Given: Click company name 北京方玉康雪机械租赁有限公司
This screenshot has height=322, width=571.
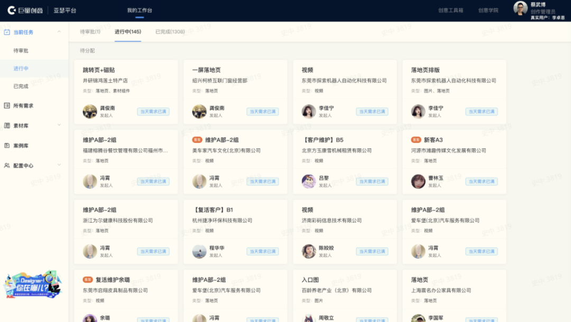Looking at the screenshot, I should (x=336, y=150).
